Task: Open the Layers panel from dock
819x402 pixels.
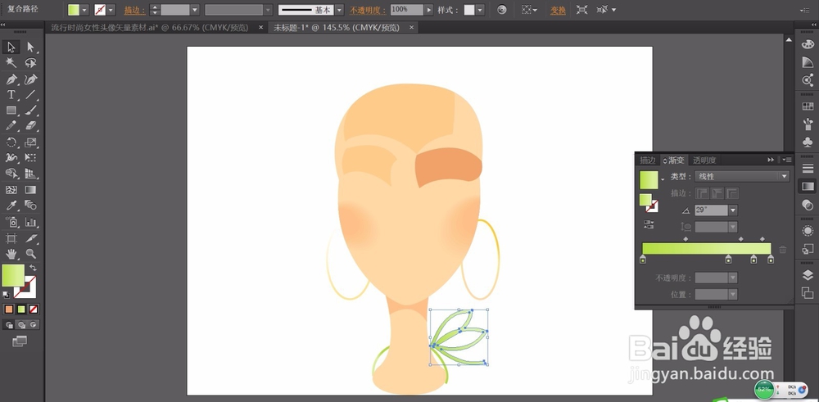Action: [808, 276]
